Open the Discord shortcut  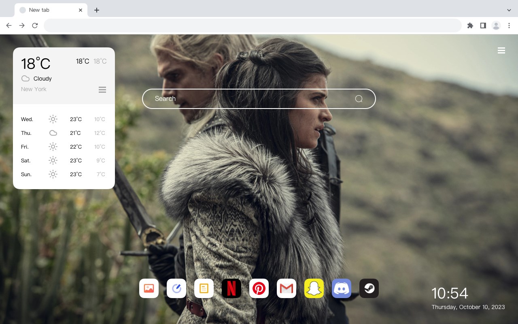click(x=342, y=288)
